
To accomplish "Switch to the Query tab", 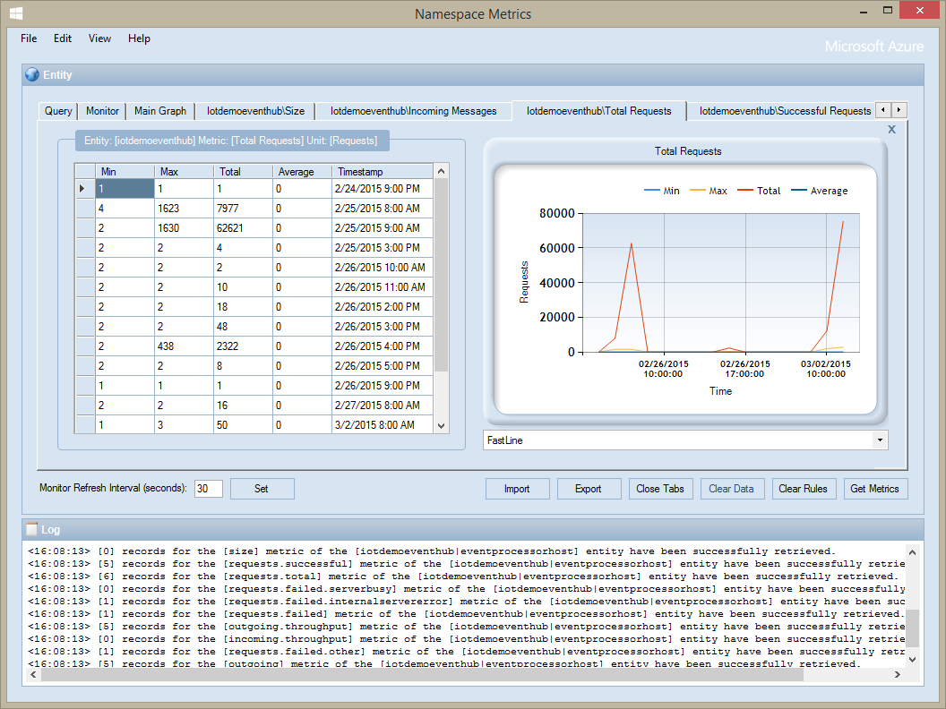I will (58, 111).
